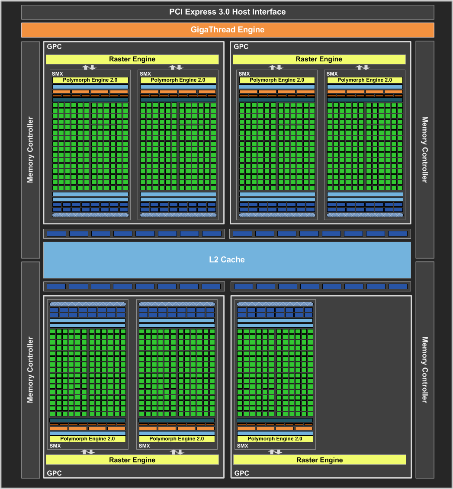Select first Polymorph Engine 2.0 in upper-left GPC
Viewport: 453px width, 489px height.
pos(90,80)
